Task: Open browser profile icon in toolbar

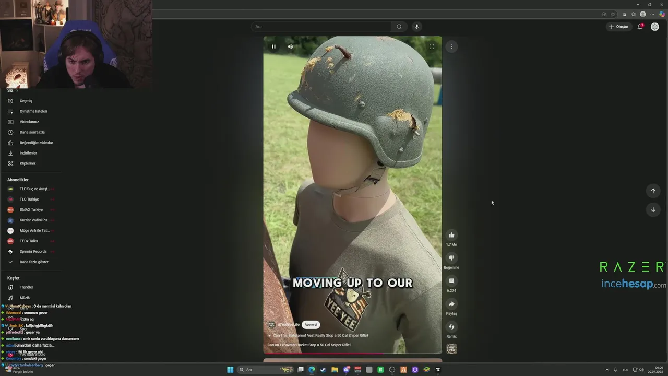Action: [642, 14]
